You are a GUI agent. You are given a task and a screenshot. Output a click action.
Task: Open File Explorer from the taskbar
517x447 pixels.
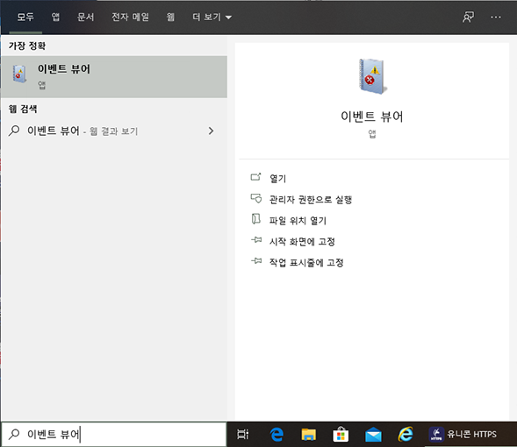309,434
